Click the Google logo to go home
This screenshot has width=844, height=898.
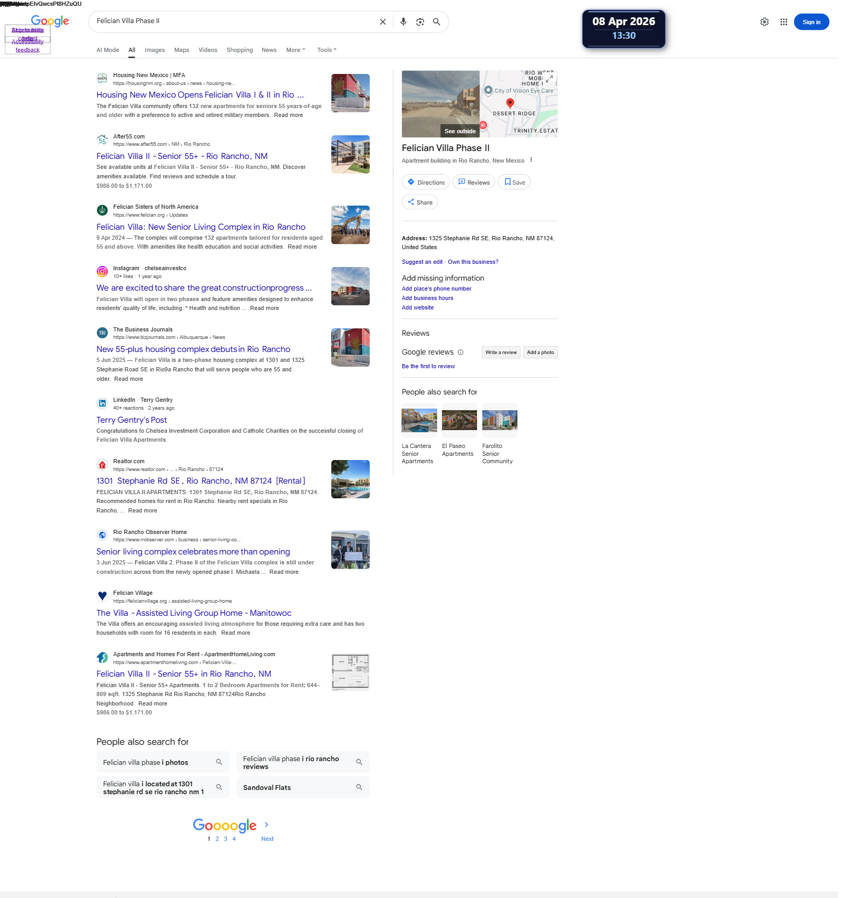(x=50, y=21)
